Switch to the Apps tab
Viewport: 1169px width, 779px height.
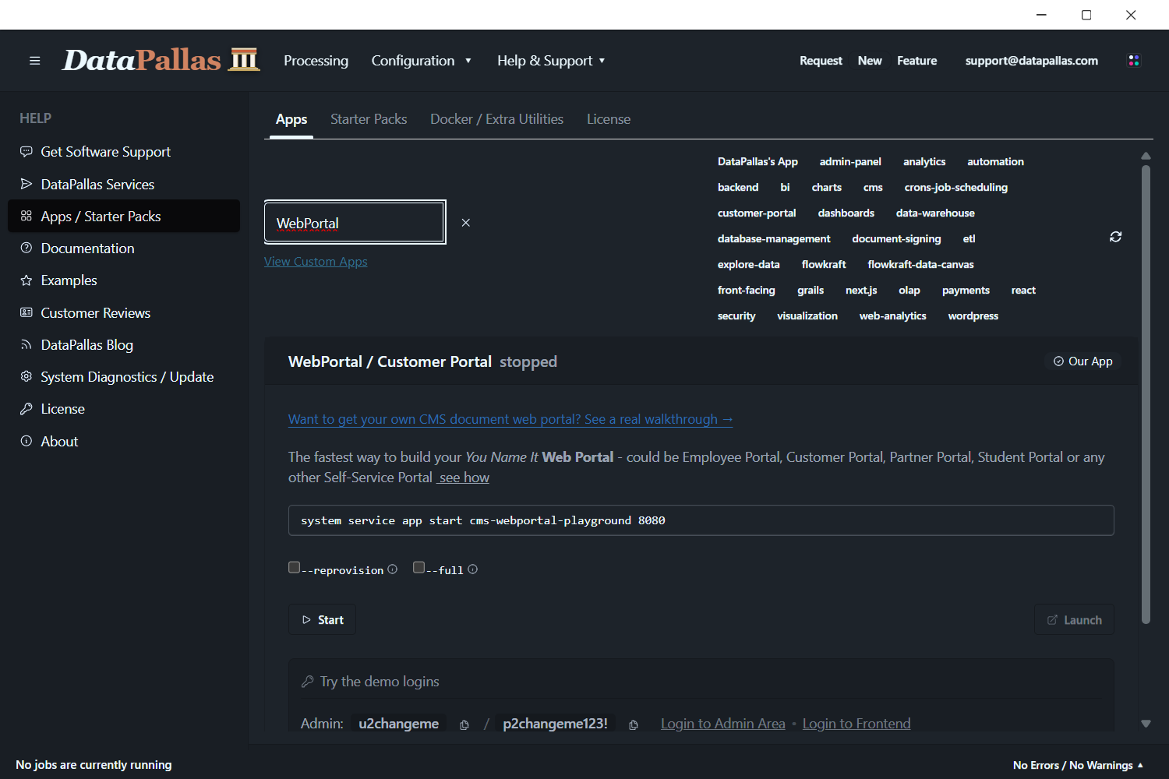click(291, 119)
